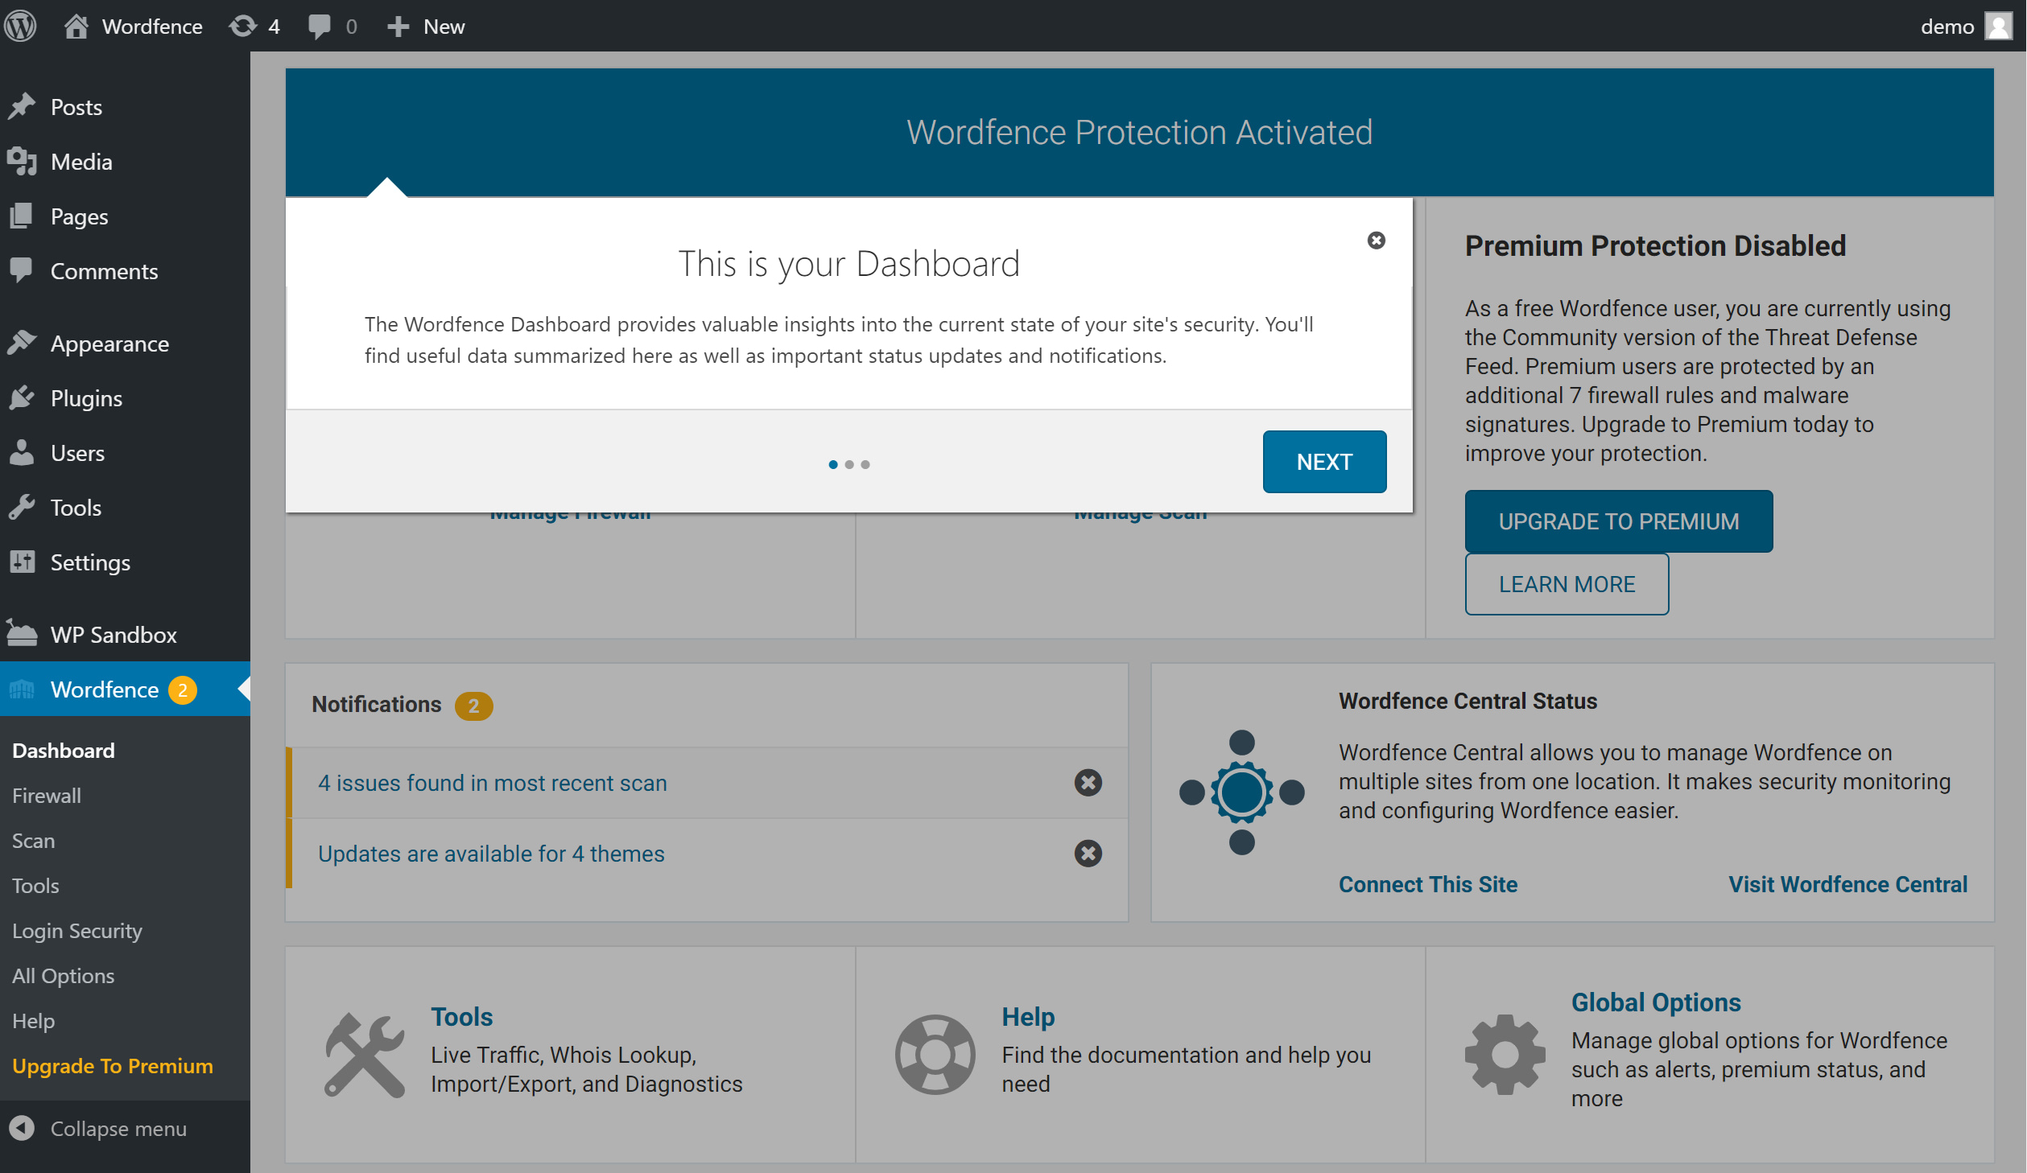
Task: Open the Scan page from Wordfence submenu
Action: [33, 841]
